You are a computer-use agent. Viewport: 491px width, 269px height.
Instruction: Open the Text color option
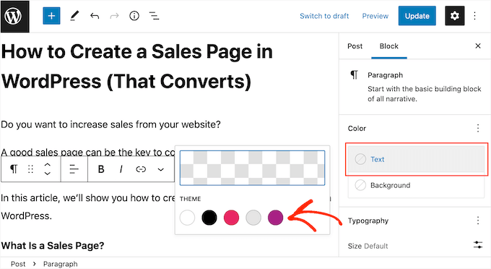416,159
